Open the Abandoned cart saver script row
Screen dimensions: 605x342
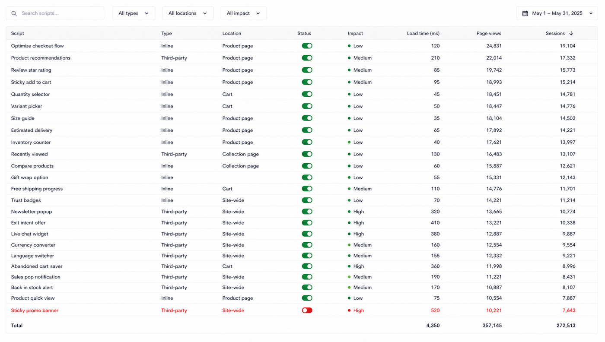(302, 266)
